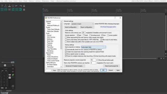
Task: Toggle the item grouping toolbar icon
Action: 6,9
